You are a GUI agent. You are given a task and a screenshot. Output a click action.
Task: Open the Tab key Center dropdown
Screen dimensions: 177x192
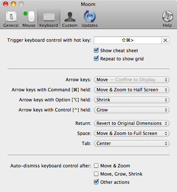(132, 144)
